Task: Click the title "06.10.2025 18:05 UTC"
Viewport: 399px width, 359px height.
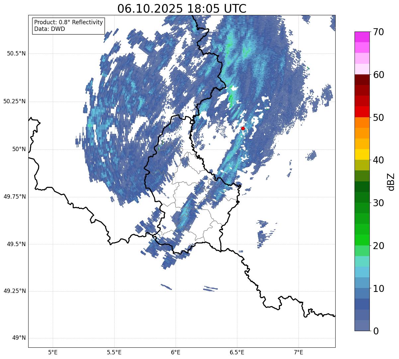Action: [182, 9]
